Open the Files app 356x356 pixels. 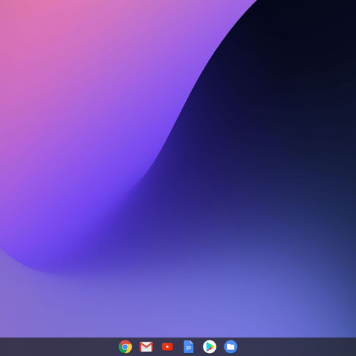[x=231, y=347]
